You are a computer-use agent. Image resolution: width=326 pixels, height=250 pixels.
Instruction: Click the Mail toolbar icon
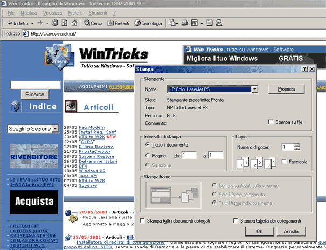[173, 23]
